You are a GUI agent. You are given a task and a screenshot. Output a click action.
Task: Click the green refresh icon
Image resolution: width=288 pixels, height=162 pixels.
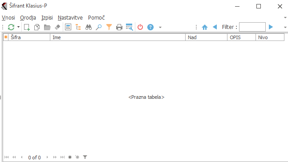click(11, 27)
